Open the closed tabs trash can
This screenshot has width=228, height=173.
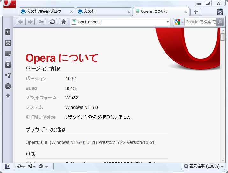(220, 11)
